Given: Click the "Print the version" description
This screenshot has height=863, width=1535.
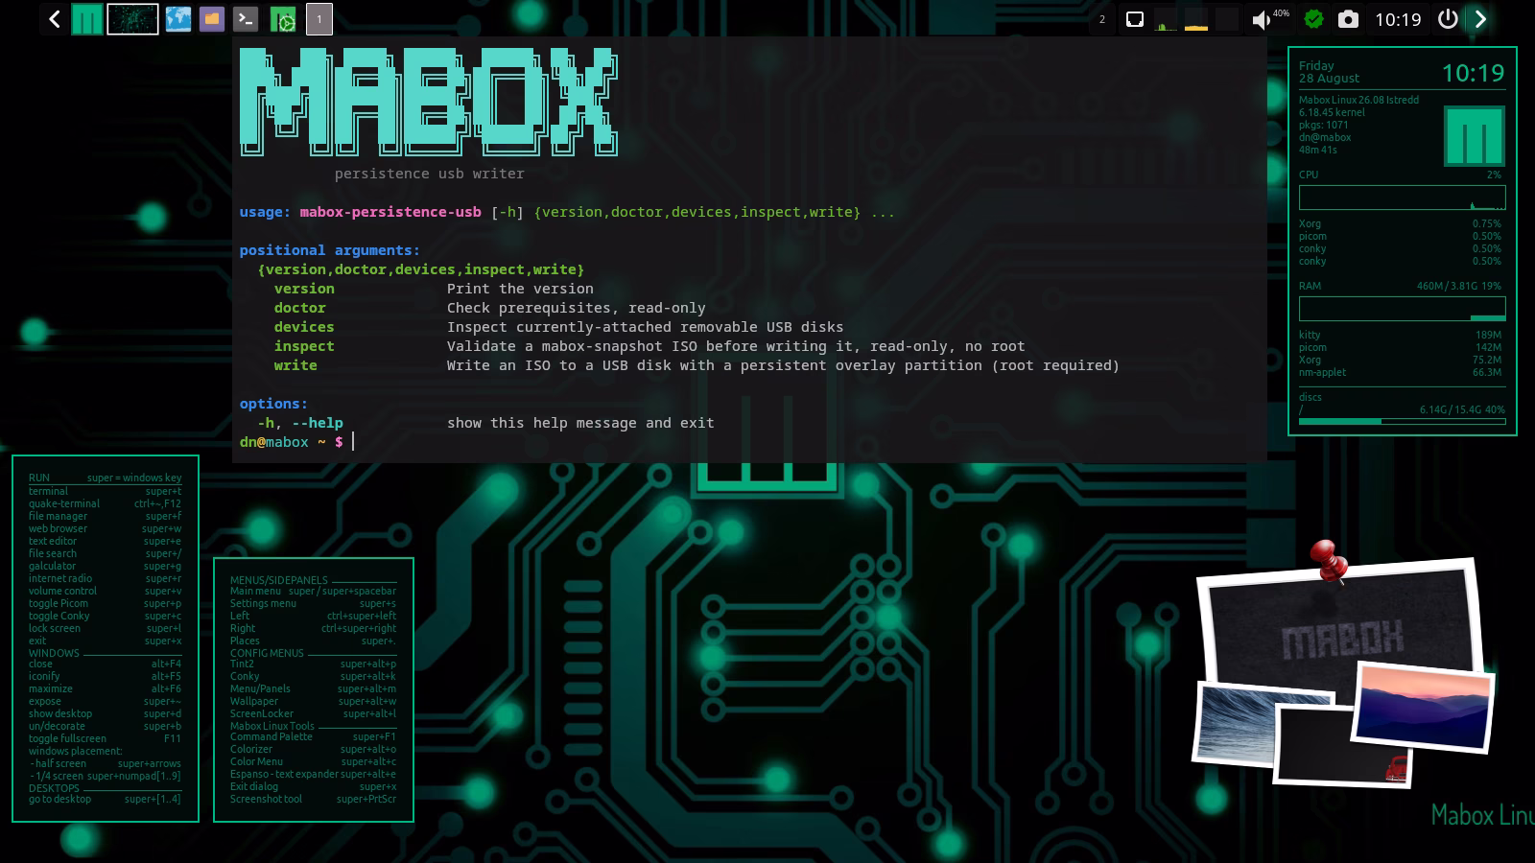Looking at the screenshot, I should point(520,289).
